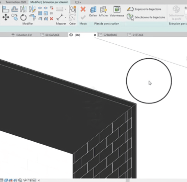The width and height of the screenshot is (187, 182).
Task: Select the Align tool
Action: (x=5, y=9)
